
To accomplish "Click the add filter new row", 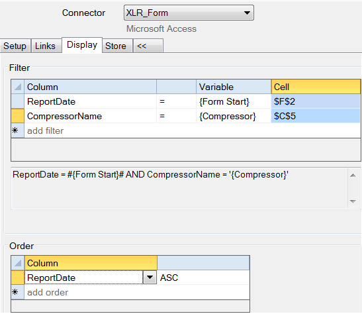I will pyautogui.click(x=193, y=131).
